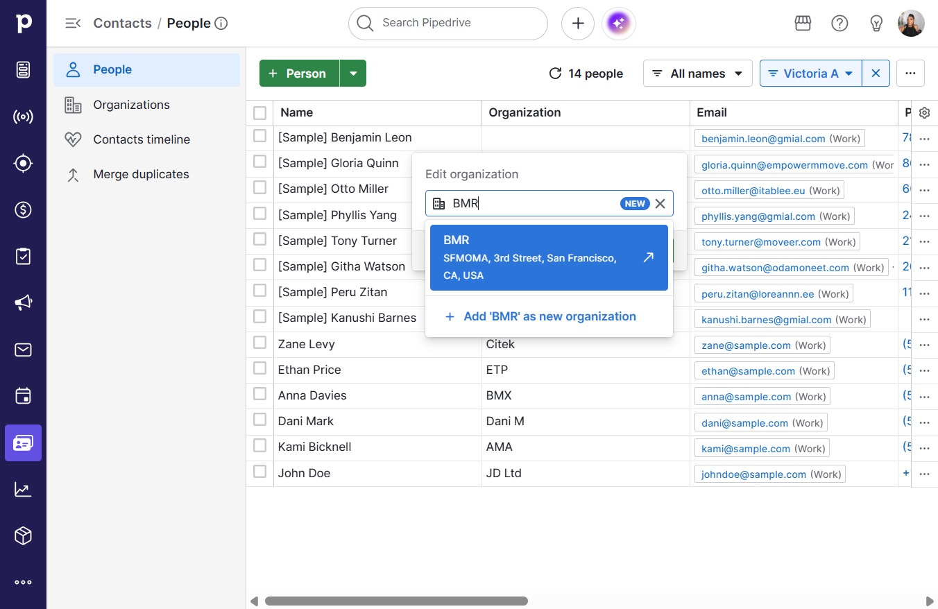The height and width of the screenshot is (609, 938).
Task: Open Leads inbox in left rail
Action: tap(23, 69)
